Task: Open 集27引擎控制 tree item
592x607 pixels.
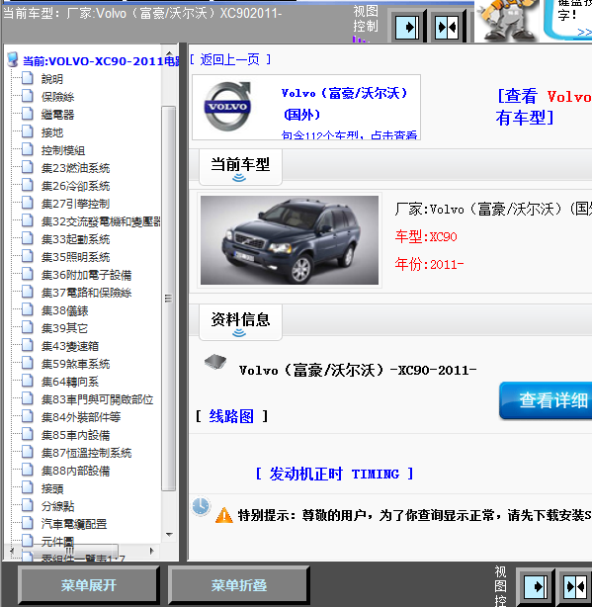Action: (x=75, y=204)
